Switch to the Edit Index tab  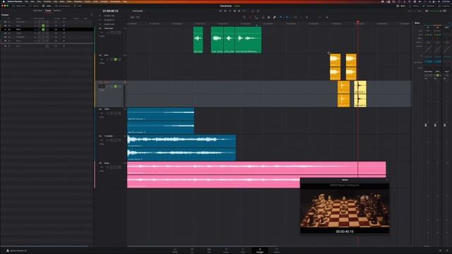[x=37, y=11]
